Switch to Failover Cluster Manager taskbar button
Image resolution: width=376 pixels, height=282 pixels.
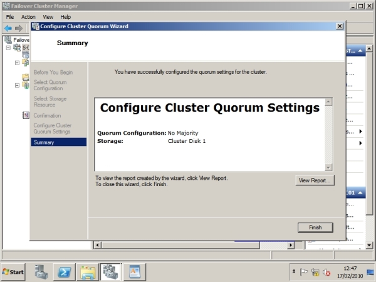coord(111,272)
